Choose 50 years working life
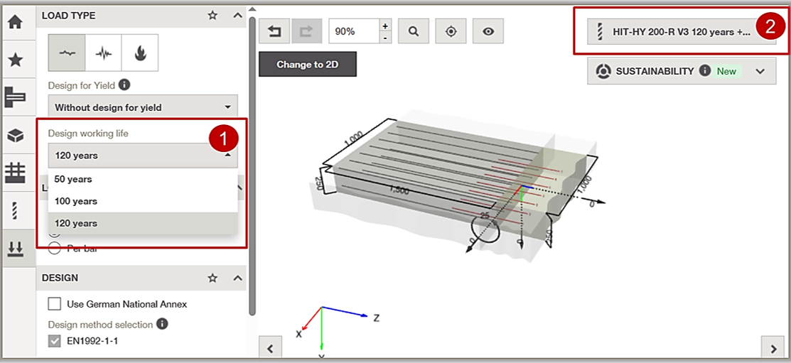Screen dimensions: 791x363 pos(143,179)
